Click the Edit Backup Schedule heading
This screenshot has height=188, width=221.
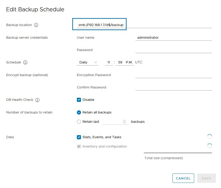35,9
